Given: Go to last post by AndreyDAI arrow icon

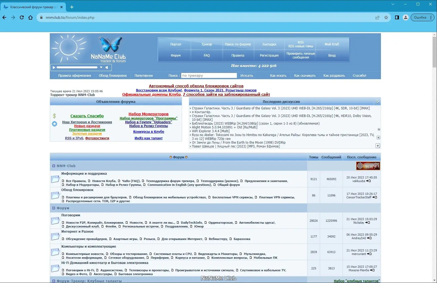Looking at the screenshot, I should click(x=369, y=238).
